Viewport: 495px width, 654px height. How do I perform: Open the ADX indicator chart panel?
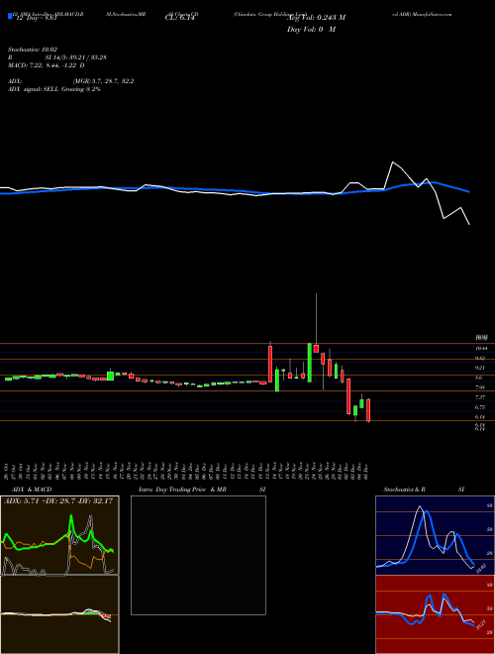click(59, 535)
